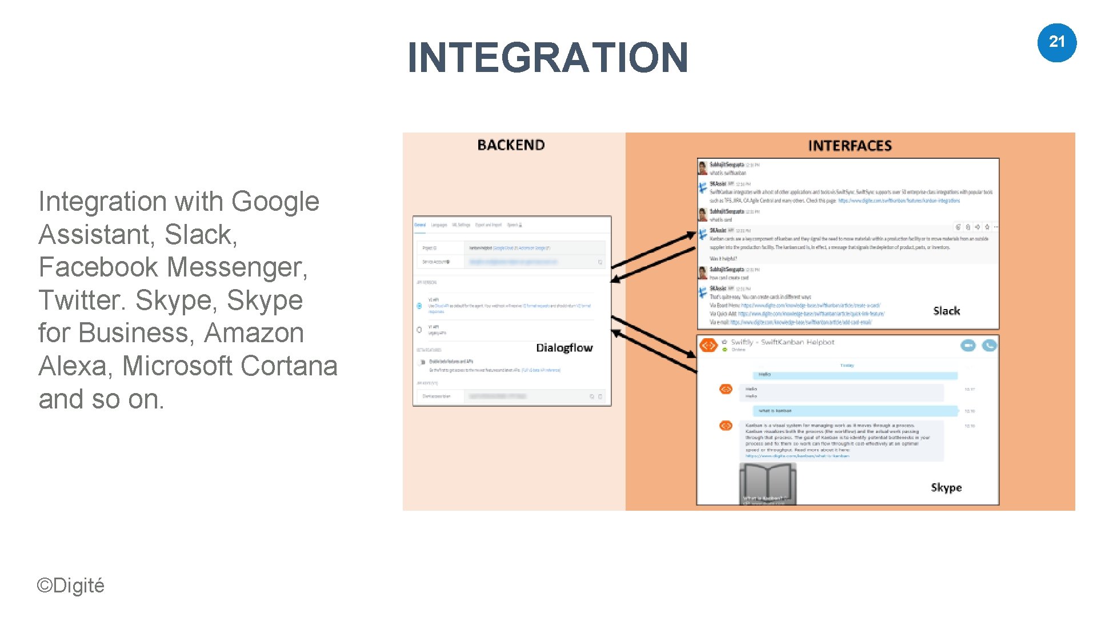Click first 'Hello' sent bubble in Skype
This screenshot has width=1097, height=617.
point(855,375)
